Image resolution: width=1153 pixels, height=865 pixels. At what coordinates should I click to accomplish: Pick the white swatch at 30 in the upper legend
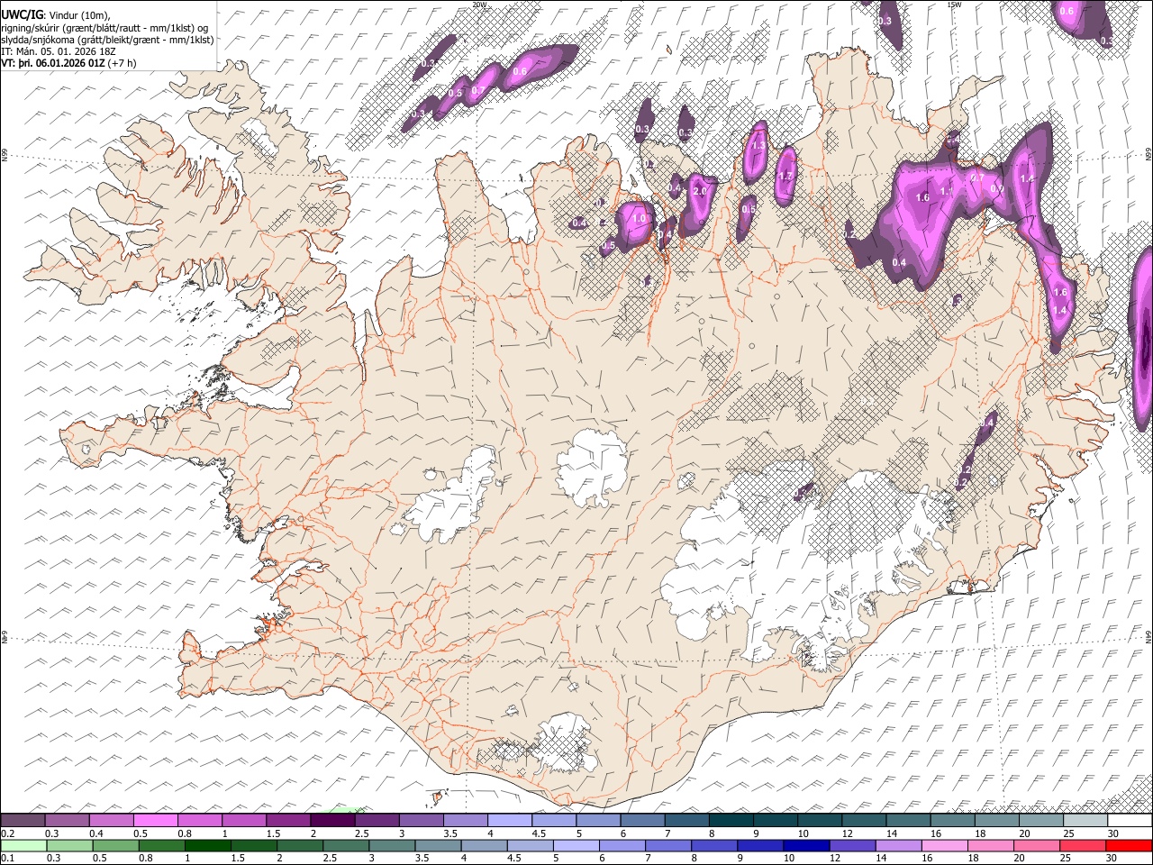(1130, 820)
